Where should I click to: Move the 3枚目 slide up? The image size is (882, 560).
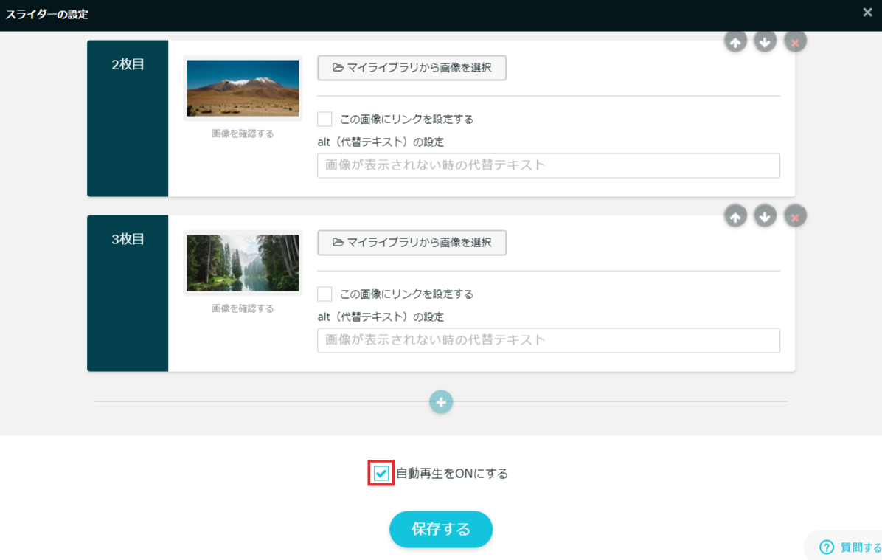click(x=735, y=216)
